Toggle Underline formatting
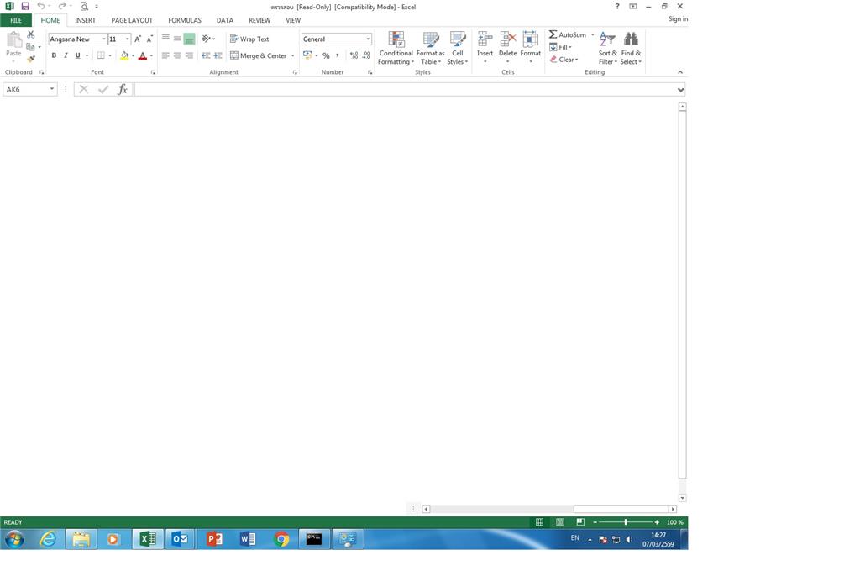Image resolution: width=860 pixels, height=571 pixels. coord(78,55)
